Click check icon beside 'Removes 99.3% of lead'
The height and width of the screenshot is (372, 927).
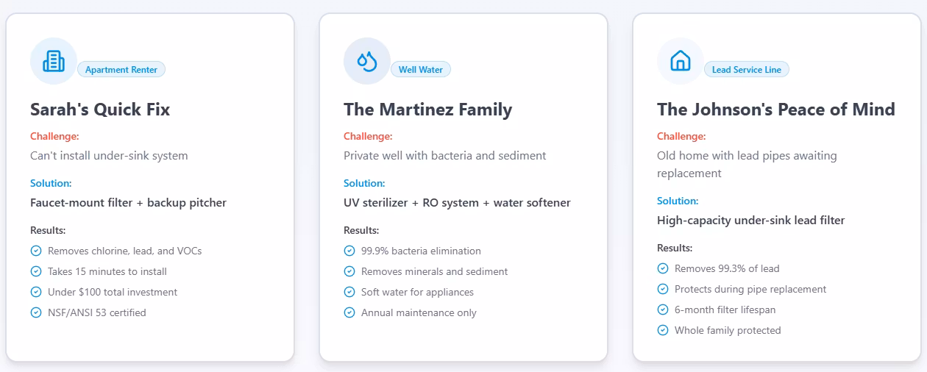(663, 268)
